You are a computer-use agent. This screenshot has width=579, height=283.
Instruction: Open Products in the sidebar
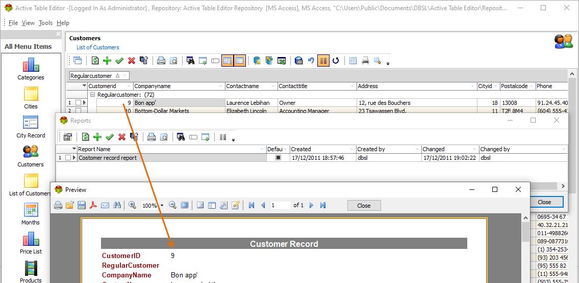pyautogui.click(x=31, y=272)
